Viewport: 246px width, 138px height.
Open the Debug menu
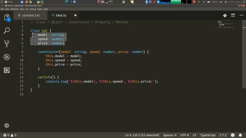click(x=33, y=9)
